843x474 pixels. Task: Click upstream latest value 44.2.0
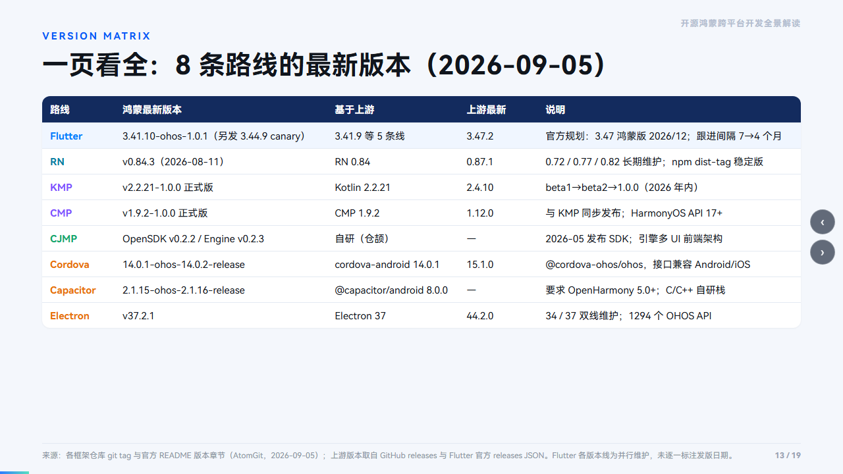tap(480, 316)
